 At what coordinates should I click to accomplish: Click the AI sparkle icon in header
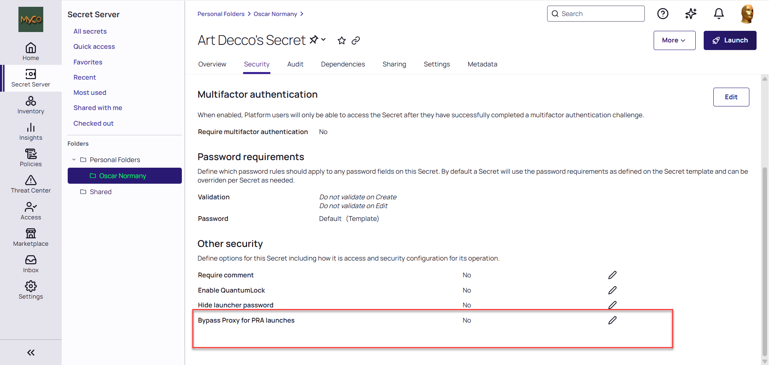point(691,14)
